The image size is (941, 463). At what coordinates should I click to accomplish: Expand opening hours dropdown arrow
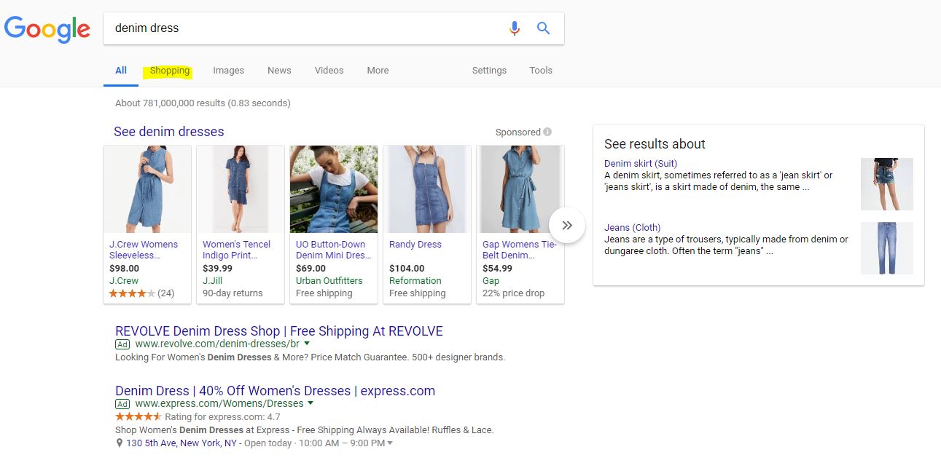[390, 443]
